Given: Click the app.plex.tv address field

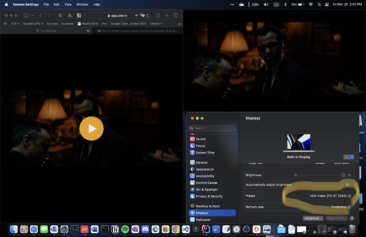Looking at the screenshot, I should 117,15.
